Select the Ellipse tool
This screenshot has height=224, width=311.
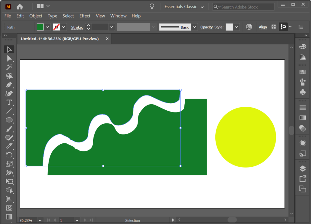click(9, 120)
